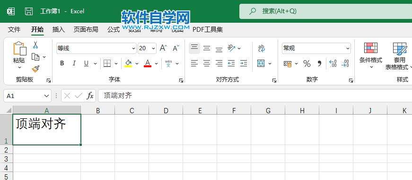Select row 3 header
The height and width of the screenshot is (180, 412).
click(6, 159)
